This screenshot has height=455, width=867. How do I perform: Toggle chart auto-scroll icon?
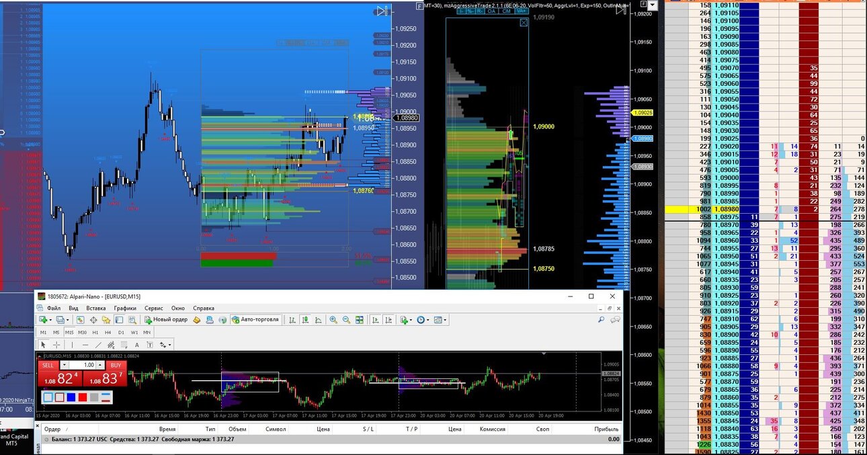[x=376, y=319]
